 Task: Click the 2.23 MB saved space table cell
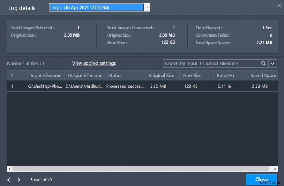tap(260, 86)
